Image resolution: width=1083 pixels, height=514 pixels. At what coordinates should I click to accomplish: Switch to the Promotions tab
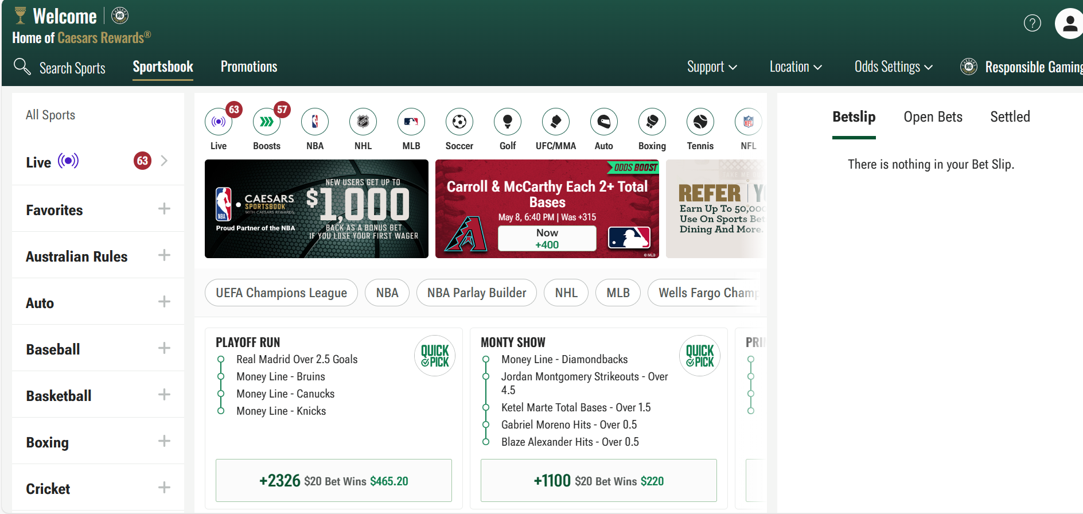249,67
